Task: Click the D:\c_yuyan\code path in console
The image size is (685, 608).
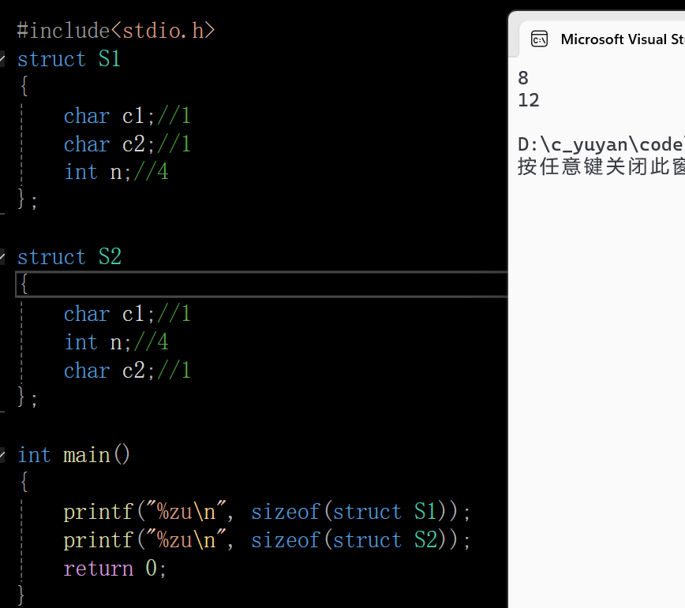Action: (x=601, y=144)
